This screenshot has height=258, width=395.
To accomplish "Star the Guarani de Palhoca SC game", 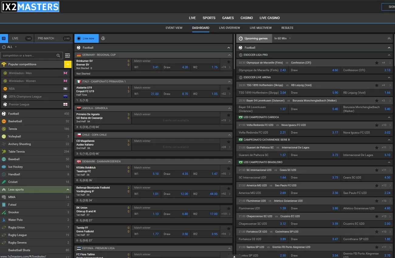I will (x=377, y=148).
